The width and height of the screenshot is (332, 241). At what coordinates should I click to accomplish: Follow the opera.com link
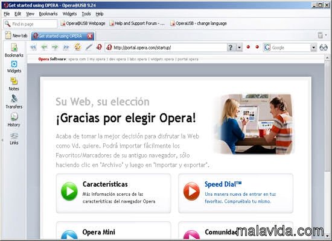(x=77, y=59)
